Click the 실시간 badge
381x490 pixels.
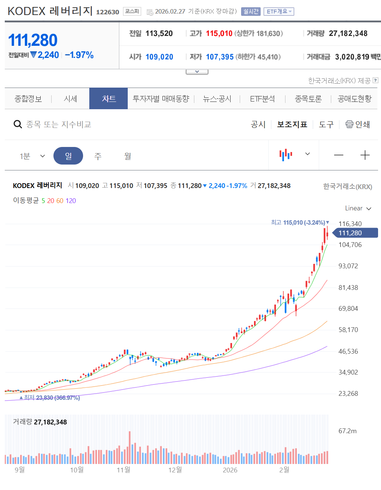click(251, 12)
